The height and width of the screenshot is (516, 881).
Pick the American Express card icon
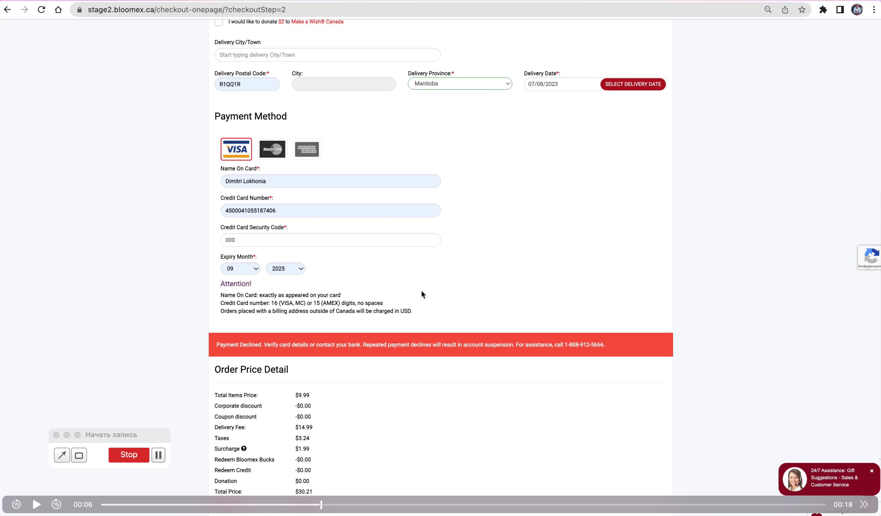(x=307, y=149)
